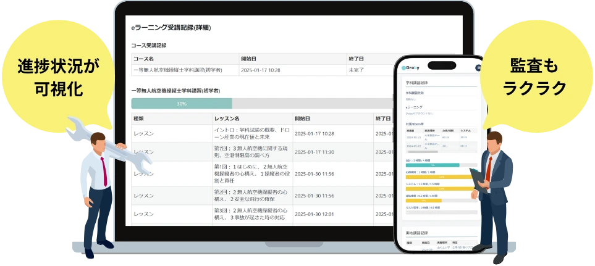Tap the 学科講習記録 heading on the phone
This screenshot has width=595, height=266.
[x=417, y=82]
